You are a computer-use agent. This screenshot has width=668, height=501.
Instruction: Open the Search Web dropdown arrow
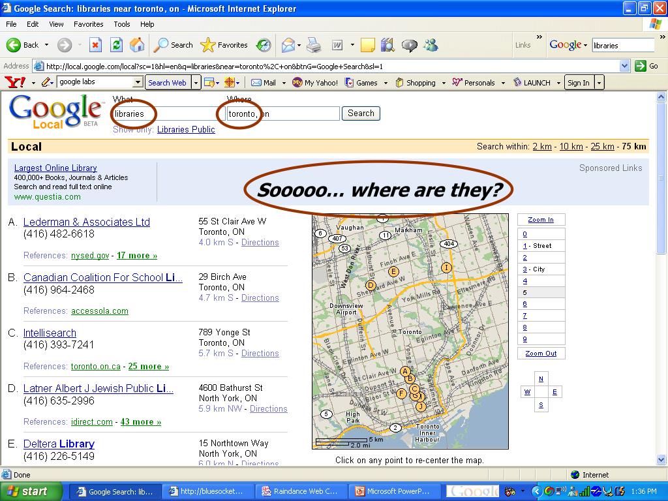click(x=196, y=83)
